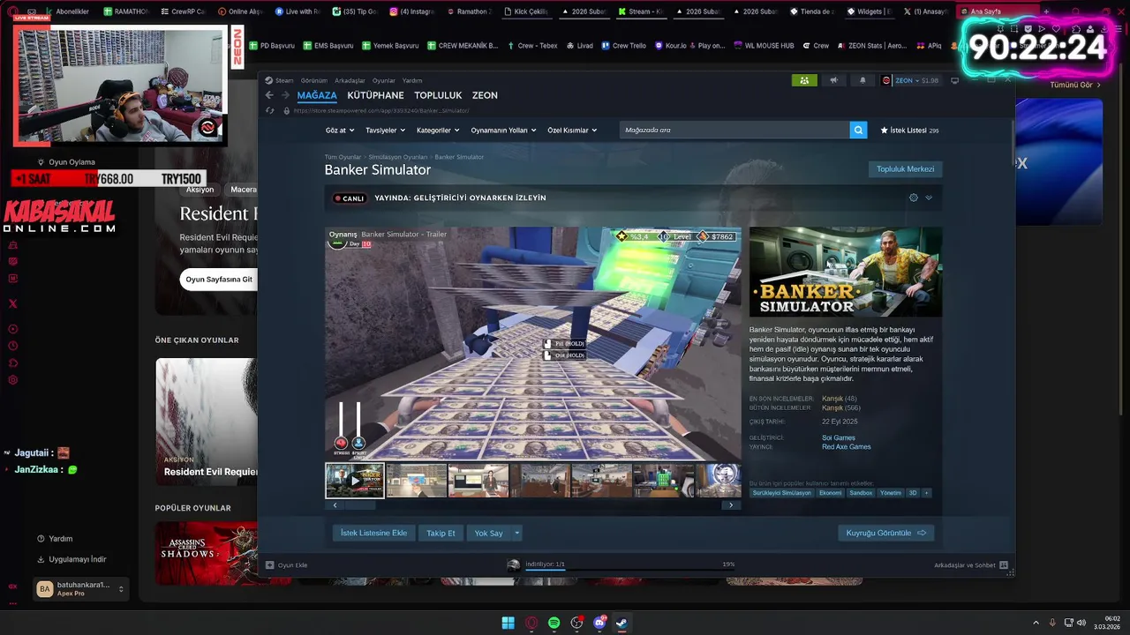Screen dimensions: 1130x635
Task: Expand batuhankara account menu in sidebar
Action: (121, 588)
